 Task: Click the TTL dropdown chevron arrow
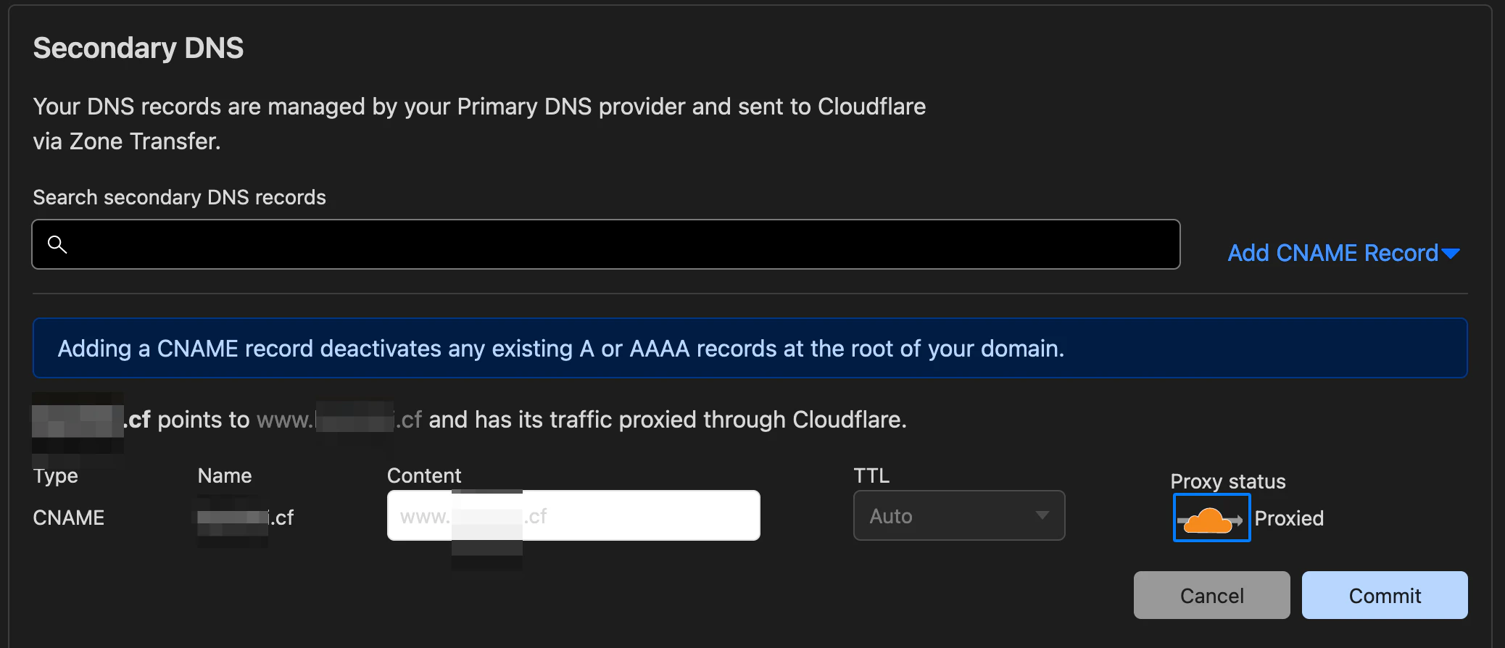[x=1042, y=515]
